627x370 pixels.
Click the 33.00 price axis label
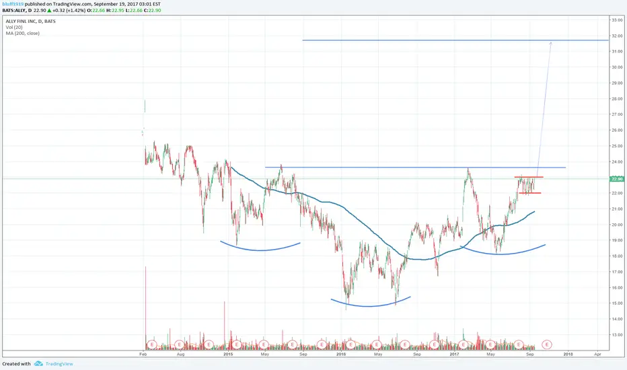tap(617, 20)
